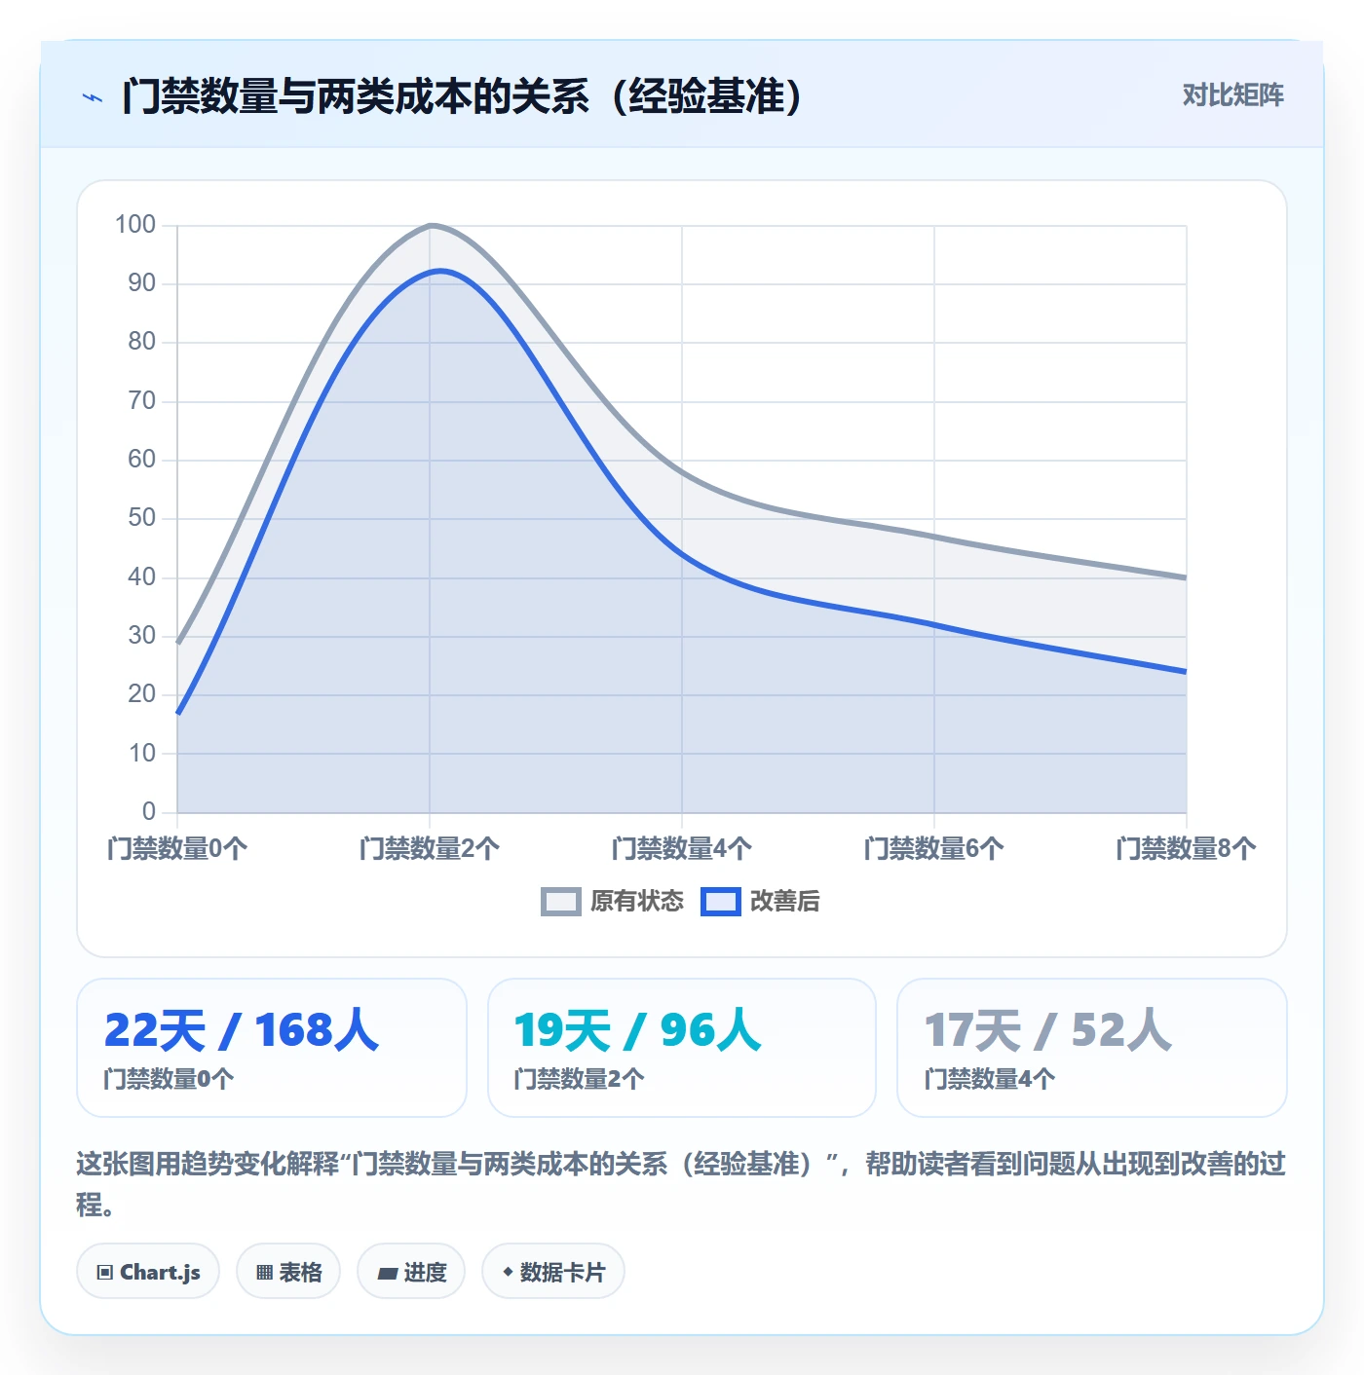Image resolution: width=1364 pixels, height=1375 pixels.
Task: Select the 进度 tag chip
Action: (x=411, y=1271)
